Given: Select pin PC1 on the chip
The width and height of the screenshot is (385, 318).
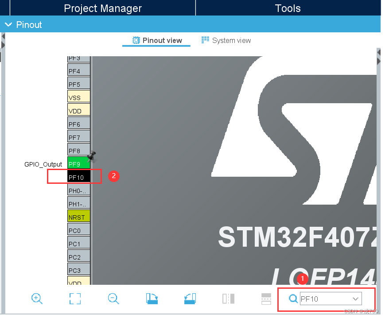Looking at the screenshot, I should [x=79, y=242].
